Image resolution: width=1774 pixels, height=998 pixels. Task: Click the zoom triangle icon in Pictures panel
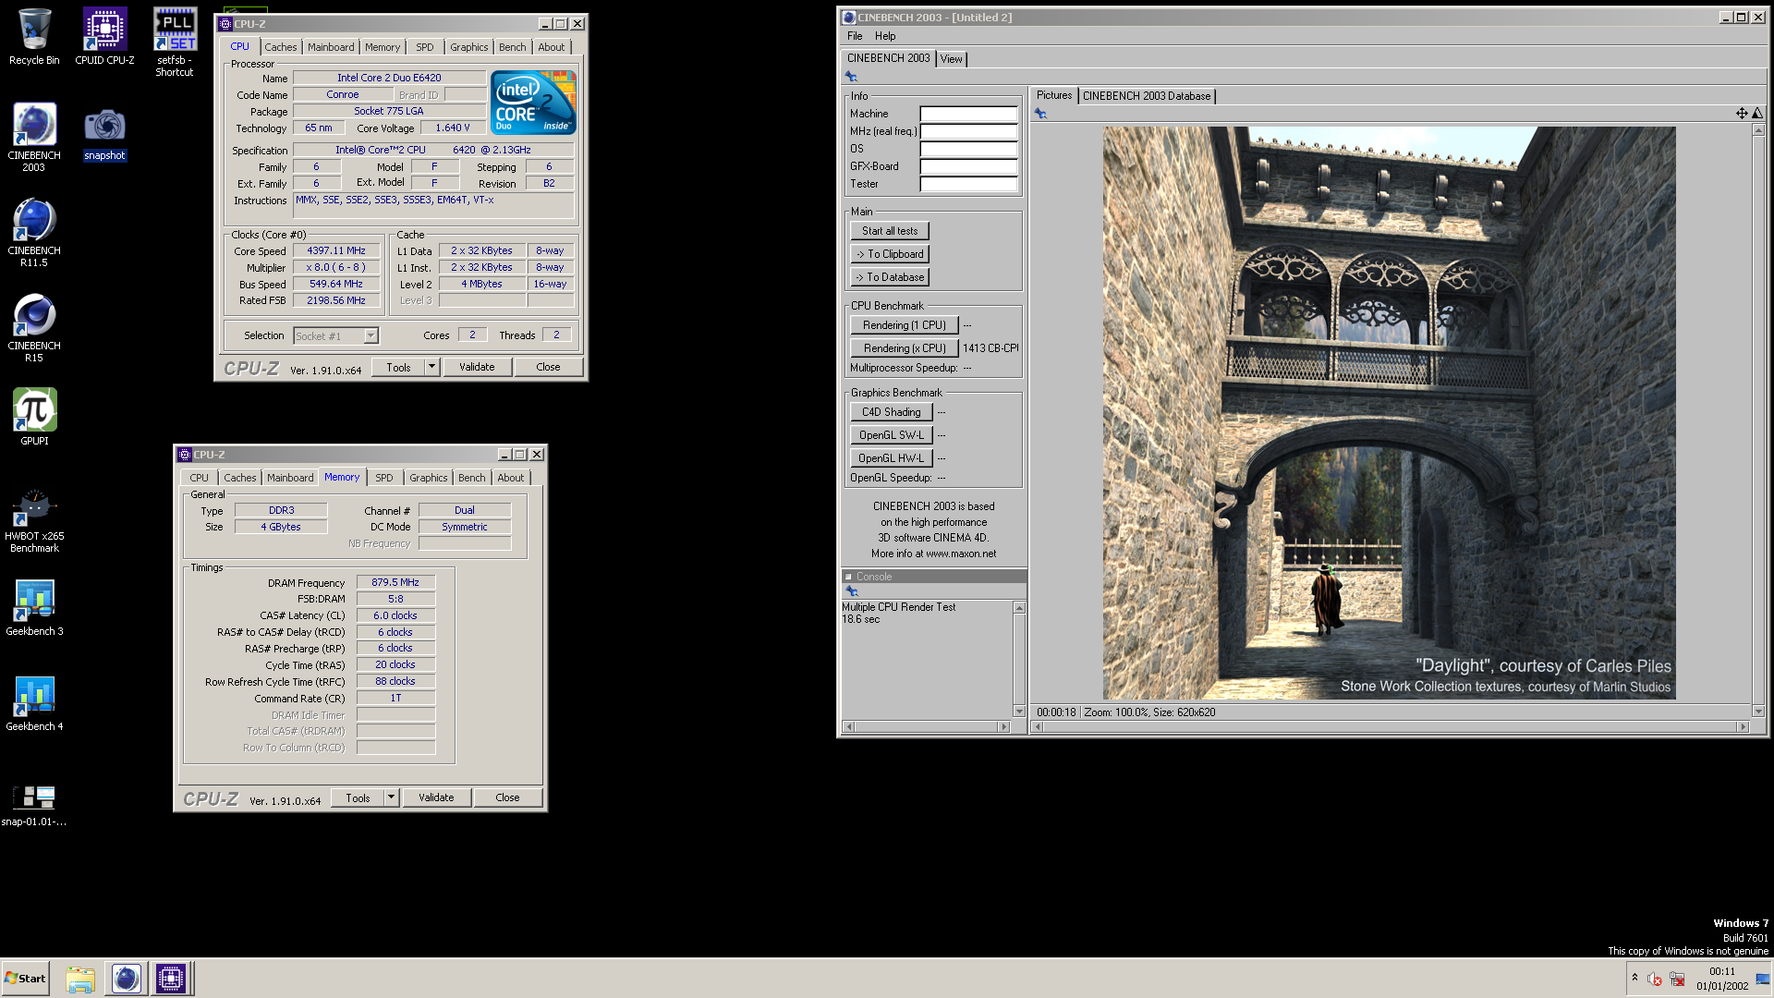tap(1757, 113)
